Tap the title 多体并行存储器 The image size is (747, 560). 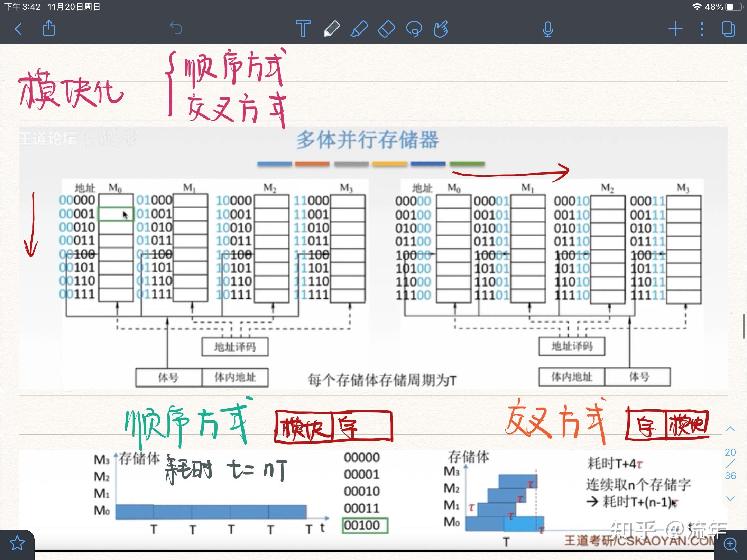point(368,140)
